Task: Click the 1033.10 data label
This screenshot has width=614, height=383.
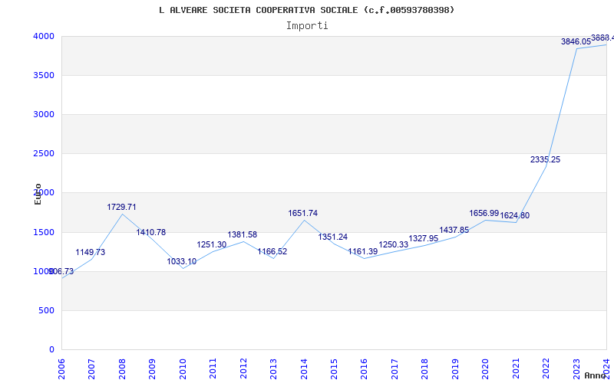Action: click(182, 262)
